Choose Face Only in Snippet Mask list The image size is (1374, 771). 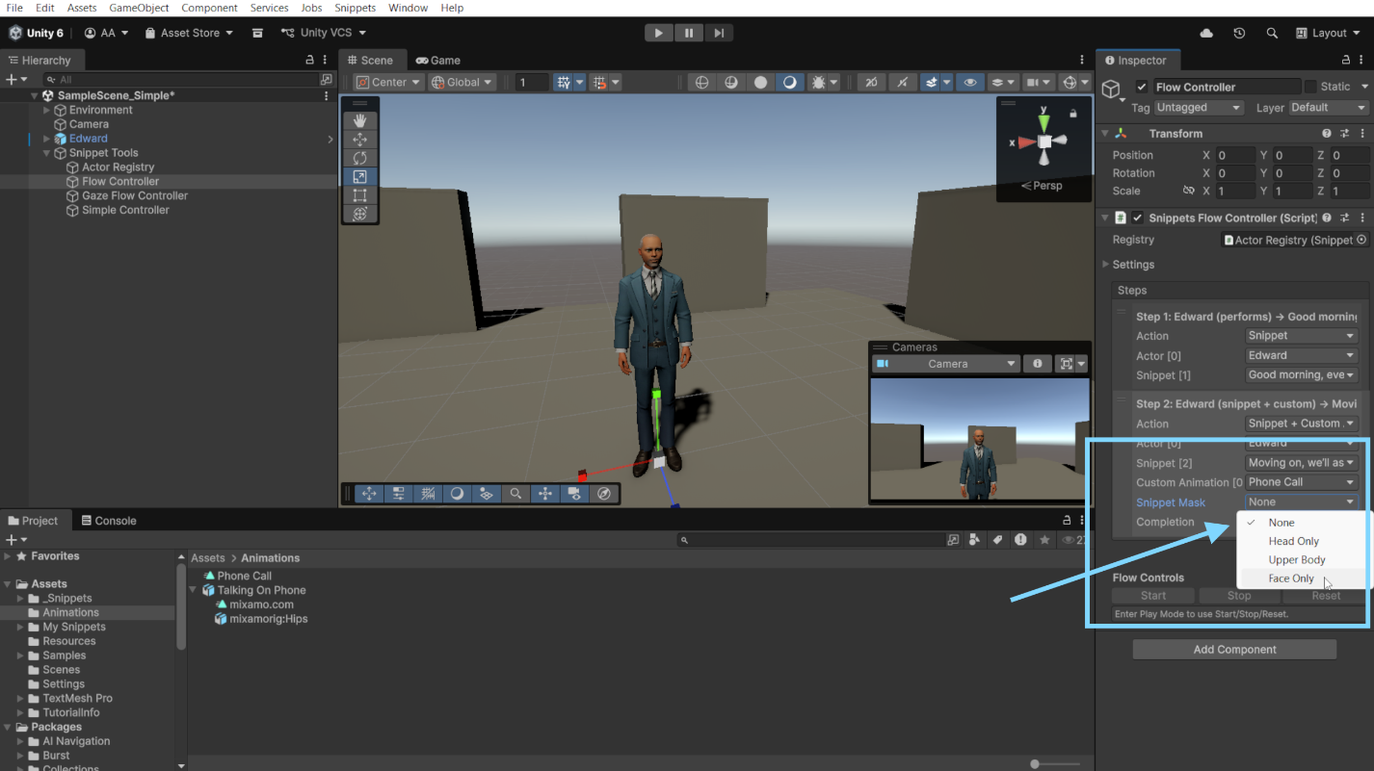click(1290, 578)
